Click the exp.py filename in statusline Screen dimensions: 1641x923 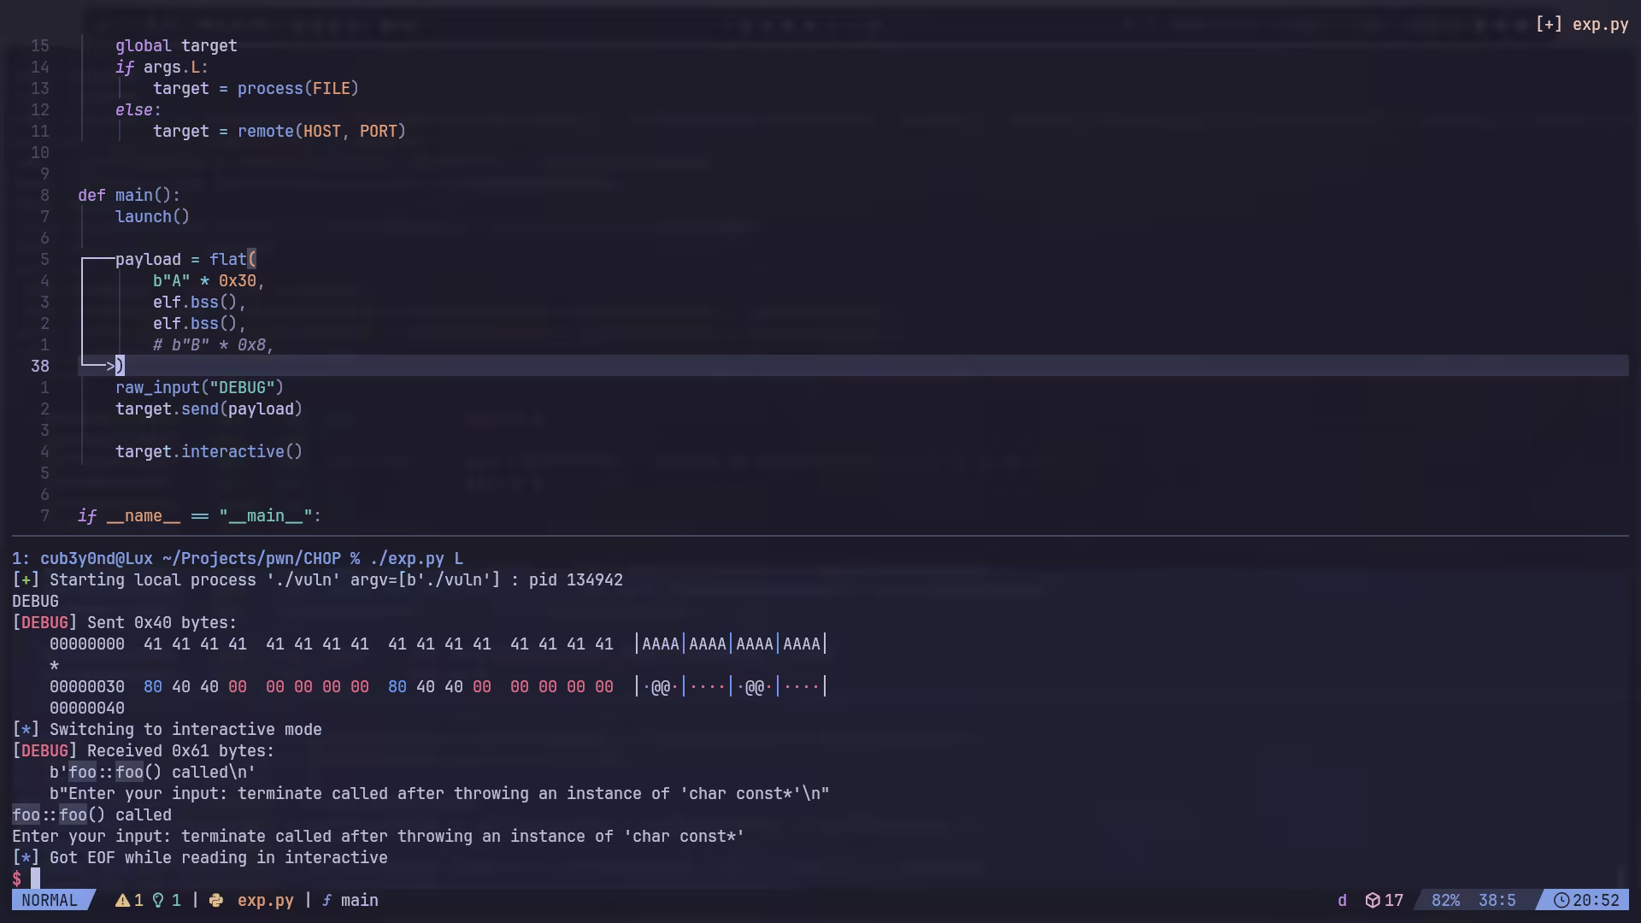[265, 901]
